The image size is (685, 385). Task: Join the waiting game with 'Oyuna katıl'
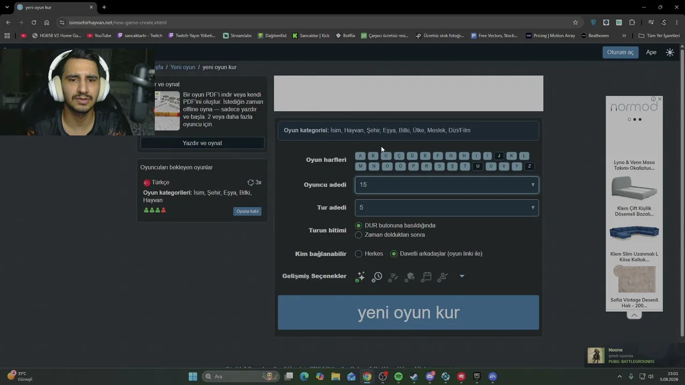click(247, 211)
